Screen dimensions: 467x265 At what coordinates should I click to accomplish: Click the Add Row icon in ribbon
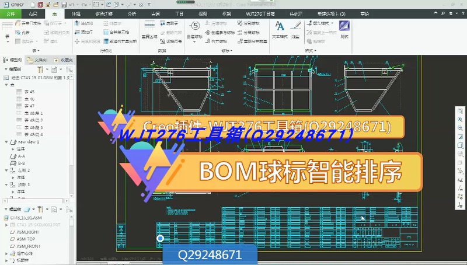(x=77, y=32)
